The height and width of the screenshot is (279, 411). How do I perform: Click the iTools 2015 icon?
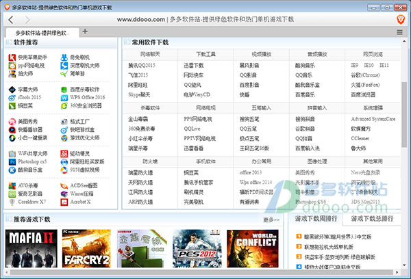click(x=12, y=98)
